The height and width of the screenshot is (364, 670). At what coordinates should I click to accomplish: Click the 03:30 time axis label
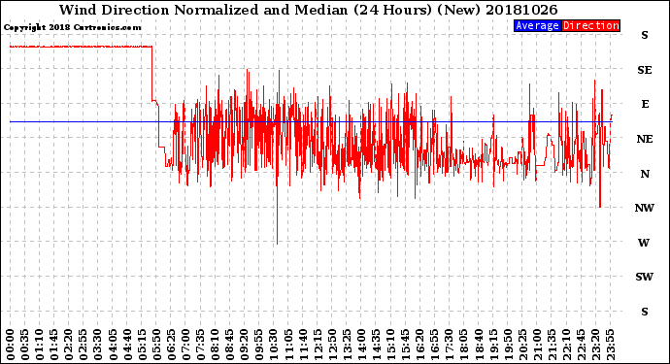98,345
